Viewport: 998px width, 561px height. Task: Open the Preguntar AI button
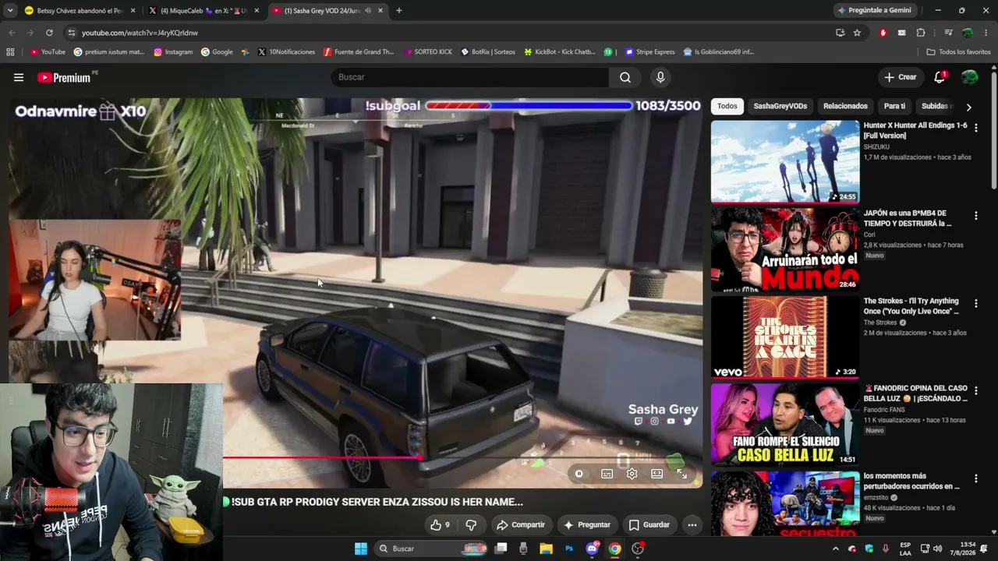tap(586, 525)
